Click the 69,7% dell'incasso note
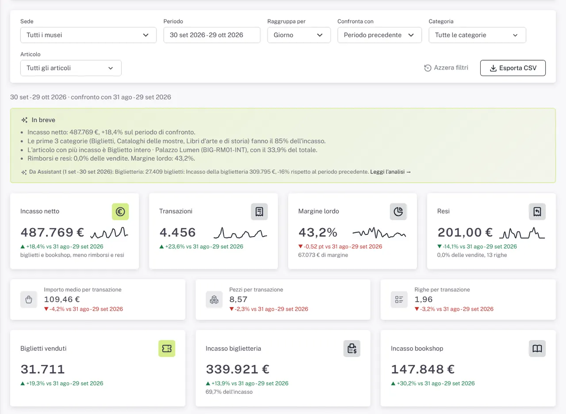Screen dimensions: 566x414 pos(229,392)
